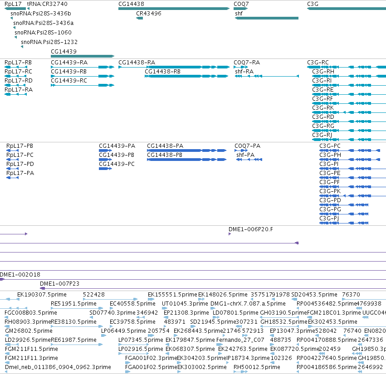Select the tRNA:CR32740 gene label
This screenshot has height=374, width=386.
(x=47, y=4)
